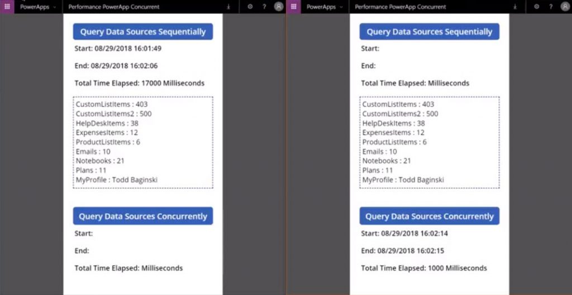
Task: Open app launcher waffle in left window
Action: 7,7
